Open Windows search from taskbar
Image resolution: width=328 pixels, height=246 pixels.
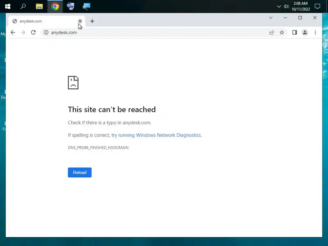pyautogui.click(x=23, y=6)
